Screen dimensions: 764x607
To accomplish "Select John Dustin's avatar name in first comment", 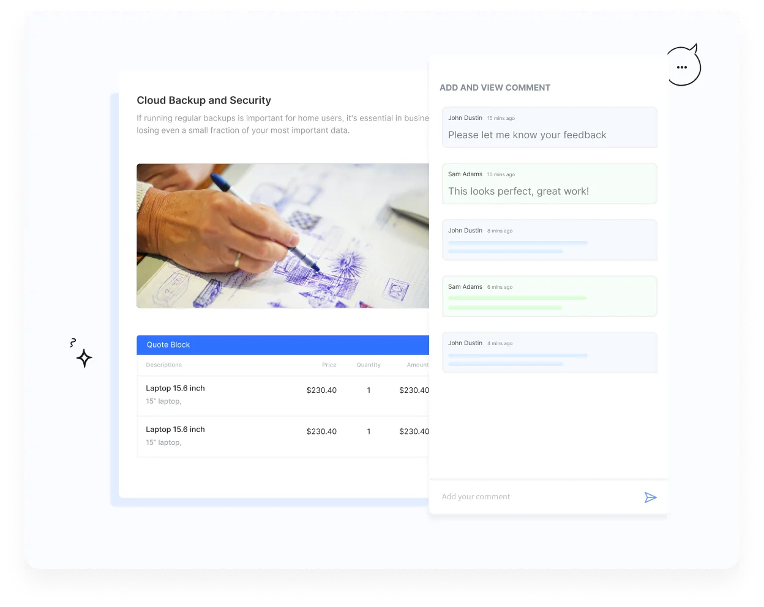I will [465, 117].
